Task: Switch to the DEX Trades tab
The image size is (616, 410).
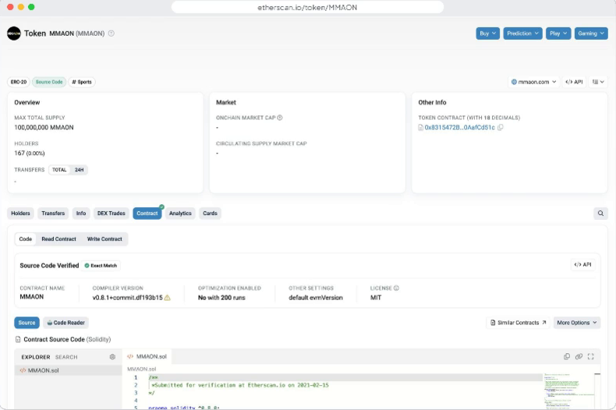Action: click(x=112, y=214)
